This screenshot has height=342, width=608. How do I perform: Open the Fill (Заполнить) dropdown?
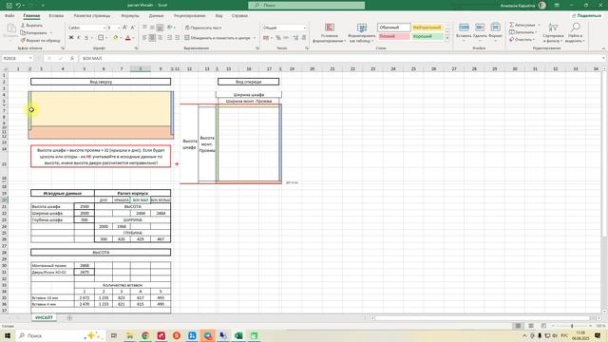(536, 32)
